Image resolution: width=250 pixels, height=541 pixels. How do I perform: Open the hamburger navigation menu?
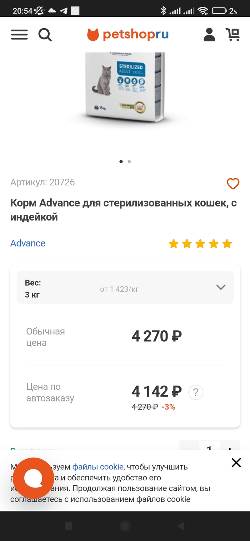(x=19, y=35)
